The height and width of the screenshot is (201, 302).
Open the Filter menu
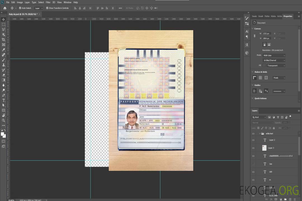click(x=48, y=2)
